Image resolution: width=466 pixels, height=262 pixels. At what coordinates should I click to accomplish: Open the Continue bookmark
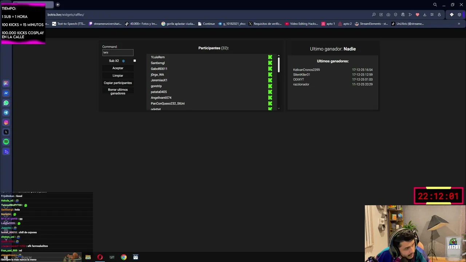click(206, 24)
